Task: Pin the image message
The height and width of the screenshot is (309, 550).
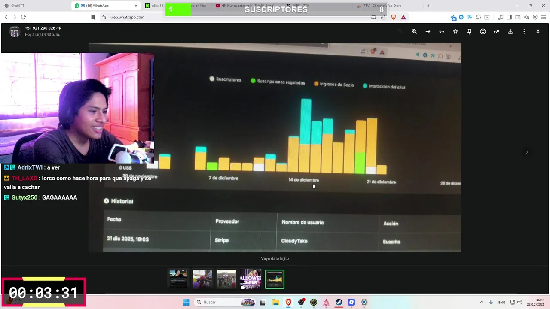Action: pos(469,31)
